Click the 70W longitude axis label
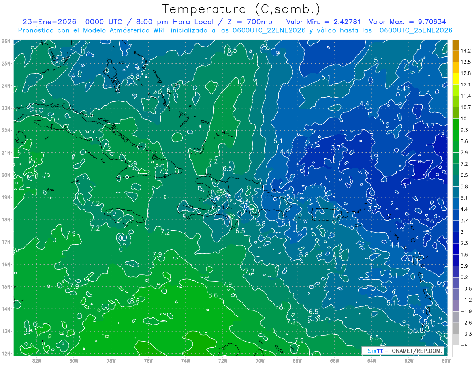Viewport: 474px width, 366px height. 260,360
